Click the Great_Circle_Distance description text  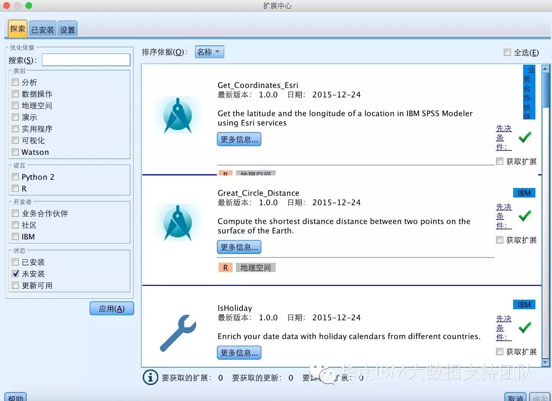(x=344, y=226)
